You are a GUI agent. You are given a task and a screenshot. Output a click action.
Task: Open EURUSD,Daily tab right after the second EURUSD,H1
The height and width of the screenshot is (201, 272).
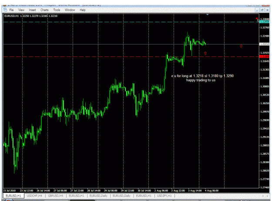(98, 196)
